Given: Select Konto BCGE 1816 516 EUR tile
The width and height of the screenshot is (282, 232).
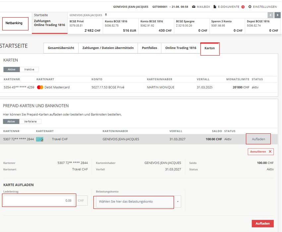Looking at the screenshot, I should click(121, 26).
